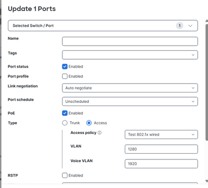Open the Port schedule dropdown
Image resolution: width=208 pixels, height=188 pixels.
tap(130, 101)
